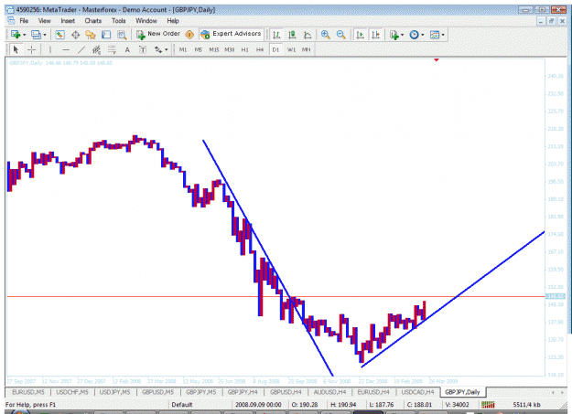Switch to H4 timeframe
The image size is (572, 414).
pos(260,49)
